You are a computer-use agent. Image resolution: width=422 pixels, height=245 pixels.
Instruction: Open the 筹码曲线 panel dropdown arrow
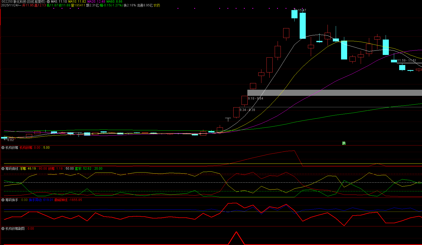pos(3,169)
